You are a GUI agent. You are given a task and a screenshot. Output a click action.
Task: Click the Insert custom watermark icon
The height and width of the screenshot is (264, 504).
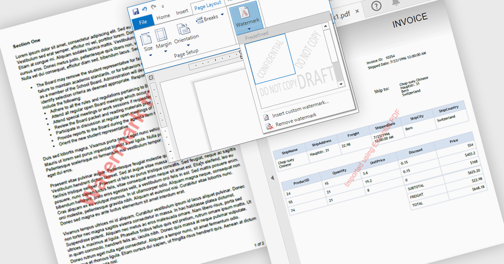point(265,117)
